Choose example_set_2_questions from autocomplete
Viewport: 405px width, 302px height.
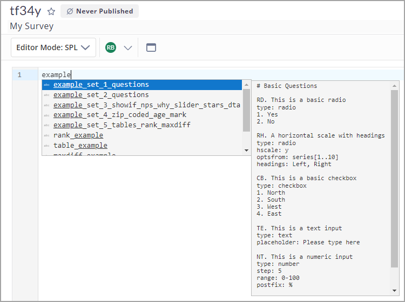pyautogui.click(x=142, y=95)
